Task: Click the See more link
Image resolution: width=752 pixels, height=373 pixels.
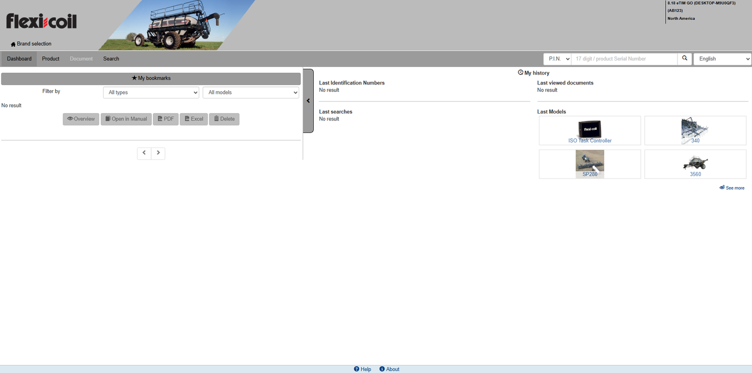Action: [x=732, y=188]
